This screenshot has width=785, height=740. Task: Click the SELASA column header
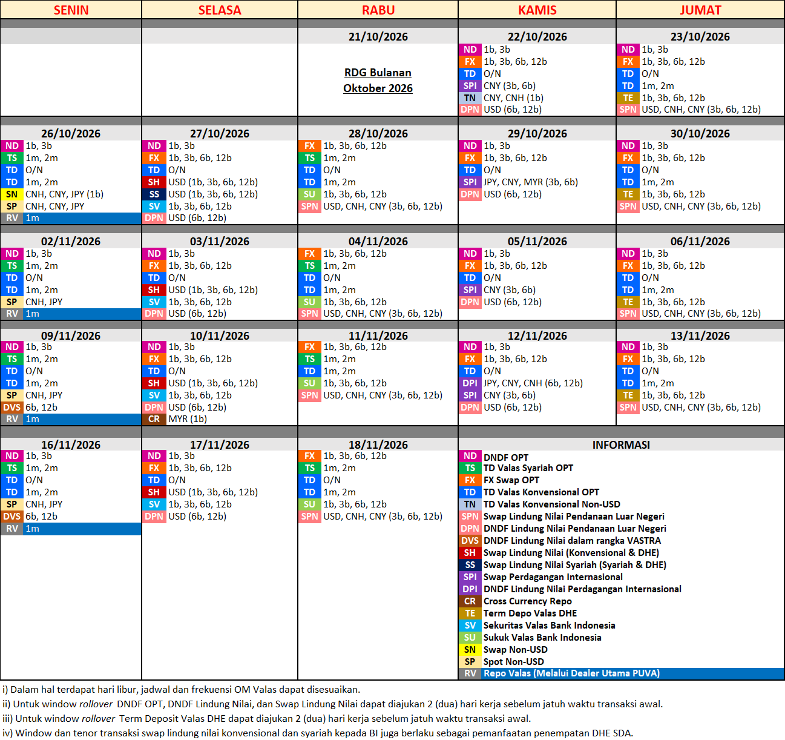tap(220, 10)
